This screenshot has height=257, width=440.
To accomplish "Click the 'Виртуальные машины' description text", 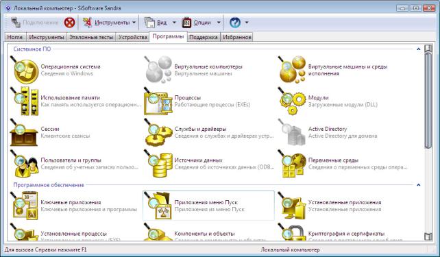I will point(203,74).
